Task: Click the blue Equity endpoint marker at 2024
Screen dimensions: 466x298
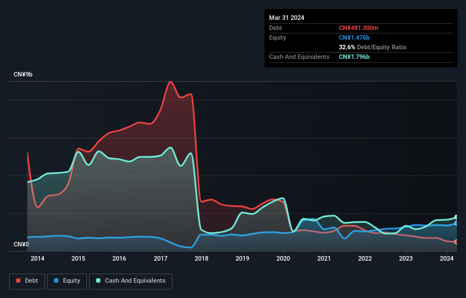Action: (456, 223)
